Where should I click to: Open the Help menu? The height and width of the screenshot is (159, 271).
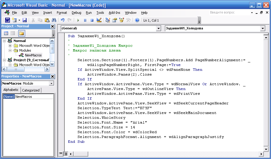144,13
